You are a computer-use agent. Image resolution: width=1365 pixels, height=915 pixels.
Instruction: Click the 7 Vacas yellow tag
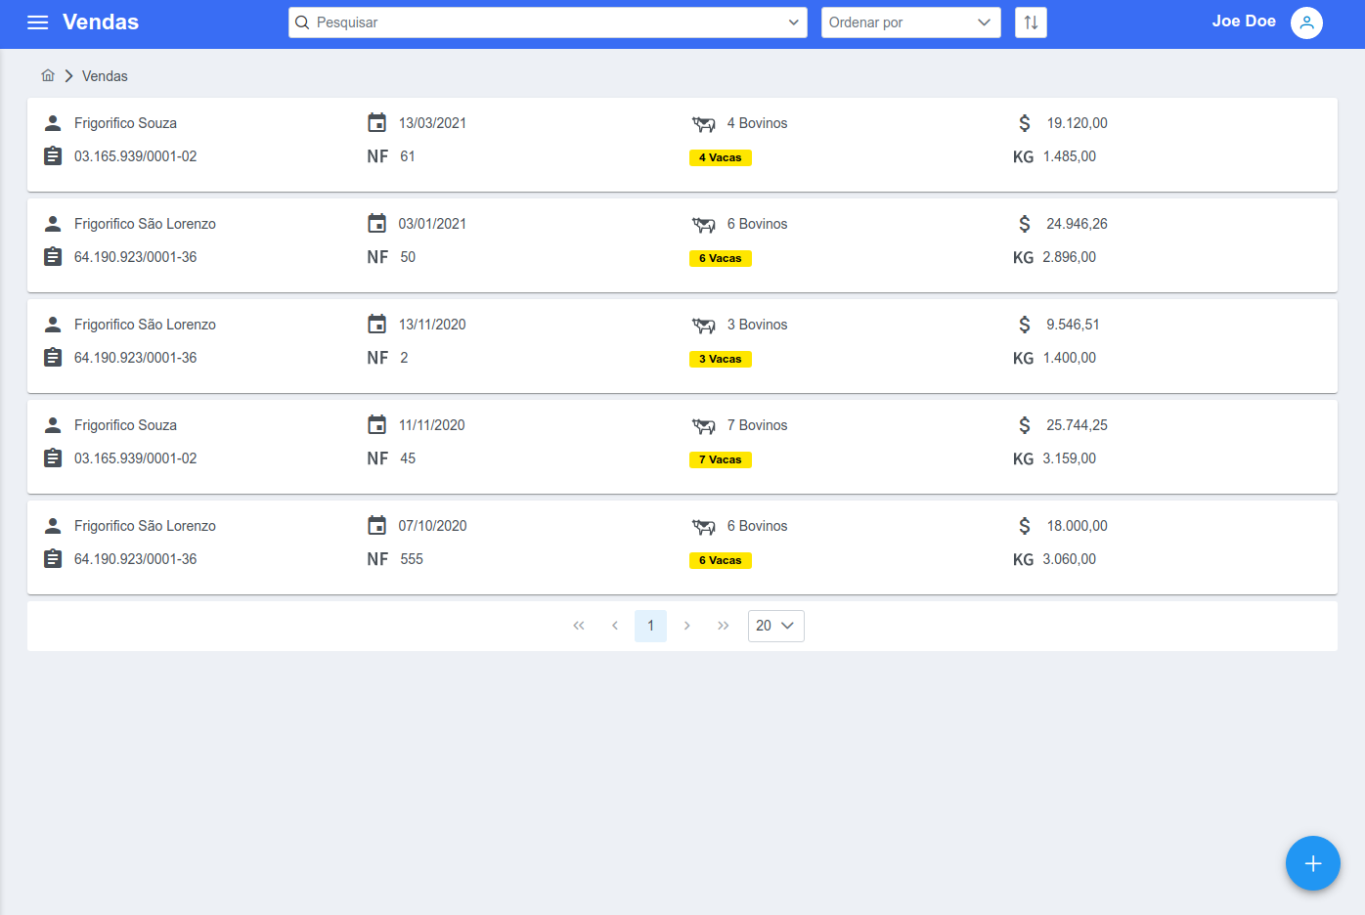(721, 459)
